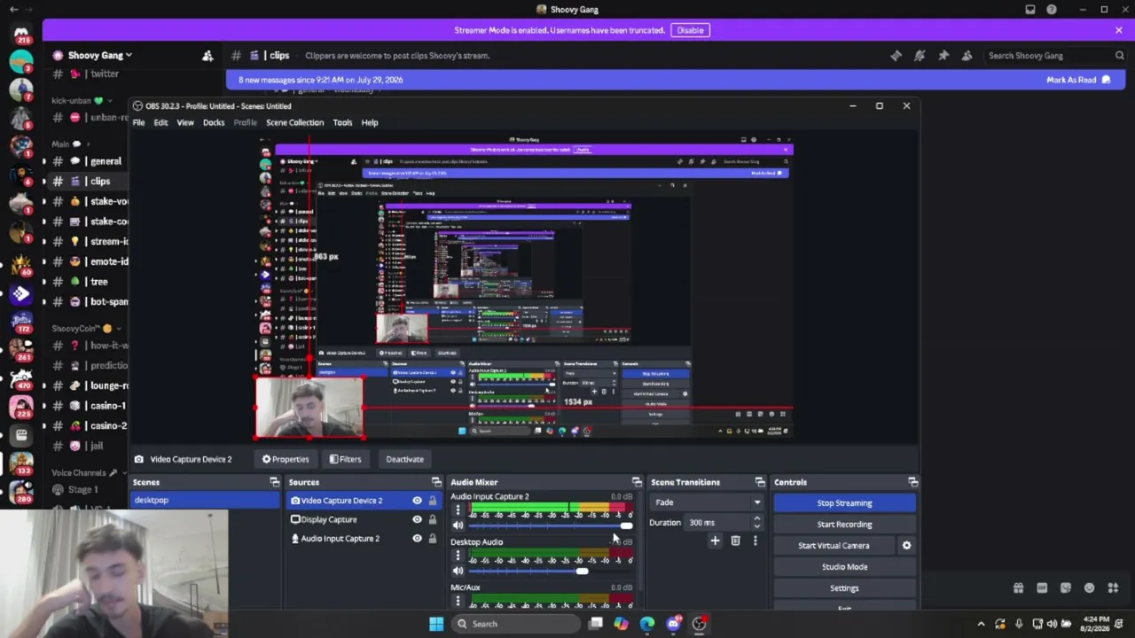Open OBS Filters for the selected source
The height and width of the screenshot is (638, 1135).
[x=345, y=459]
